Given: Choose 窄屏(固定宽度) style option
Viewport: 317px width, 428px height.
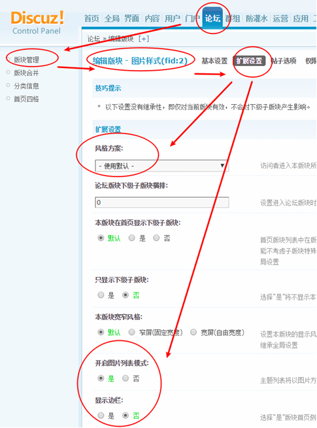Looking at the screenshot, I should tap(132, 332).
